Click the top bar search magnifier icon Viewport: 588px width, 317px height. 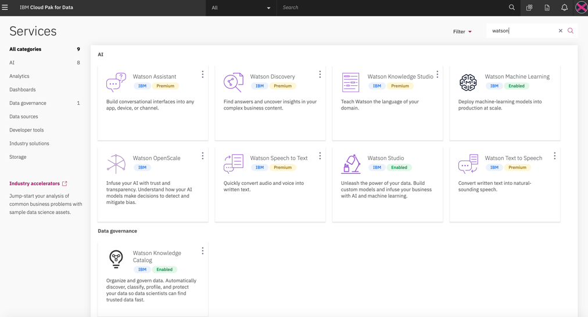pos(511,8)
